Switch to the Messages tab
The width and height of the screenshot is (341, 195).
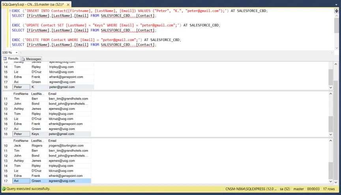[x=31, y=59]
